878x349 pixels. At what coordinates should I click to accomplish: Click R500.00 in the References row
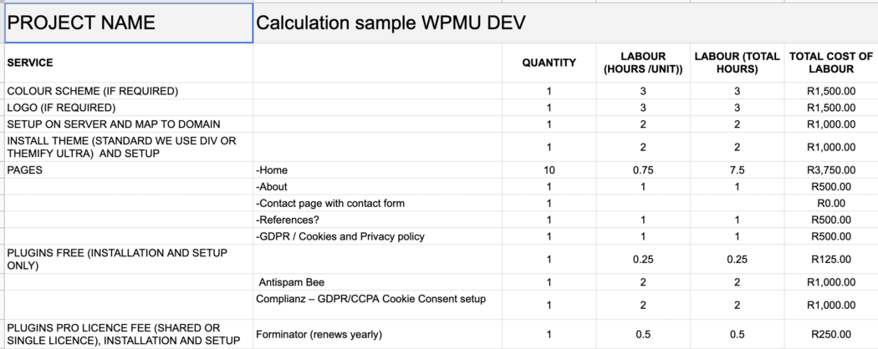point(831,220)
